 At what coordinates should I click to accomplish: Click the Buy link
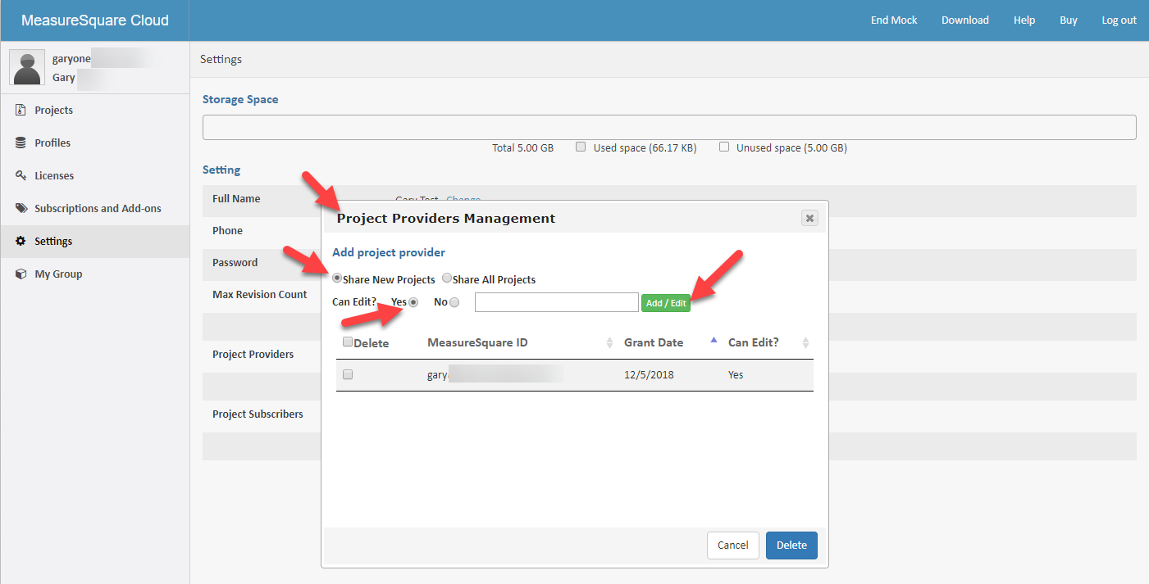[1069, 20]
